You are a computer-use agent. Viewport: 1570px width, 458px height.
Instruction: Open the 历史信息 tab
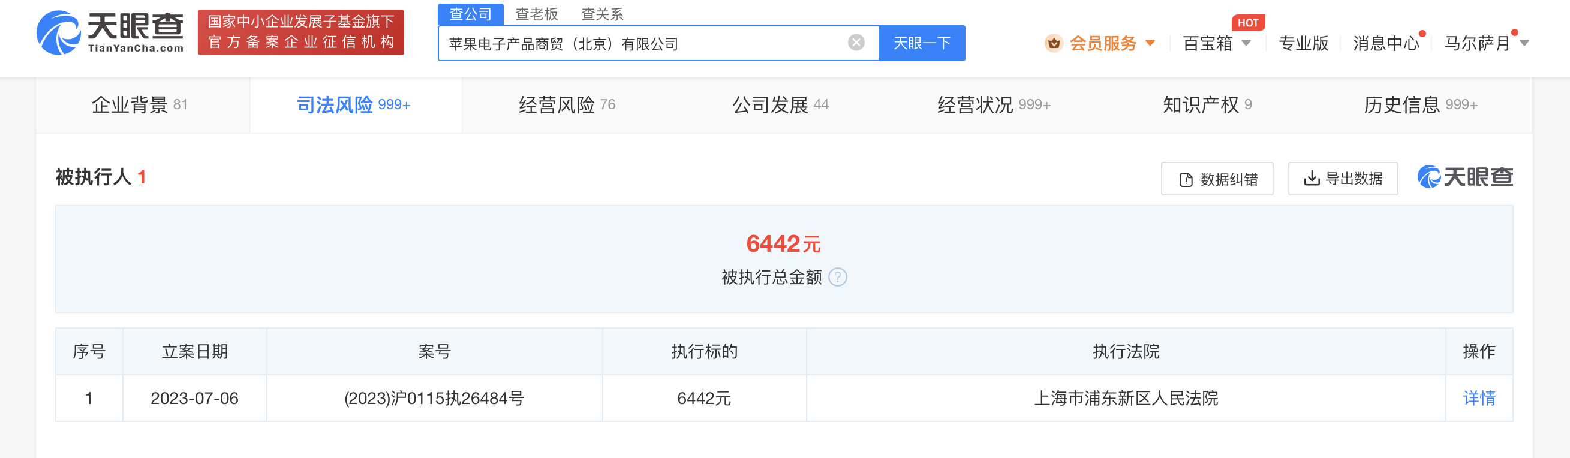pyautogui.click(x=1420, y=105)
